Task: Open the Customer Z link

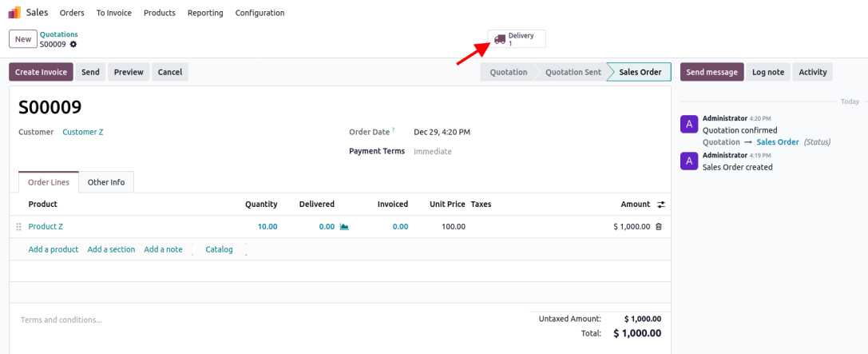Action: pos(83,132)
